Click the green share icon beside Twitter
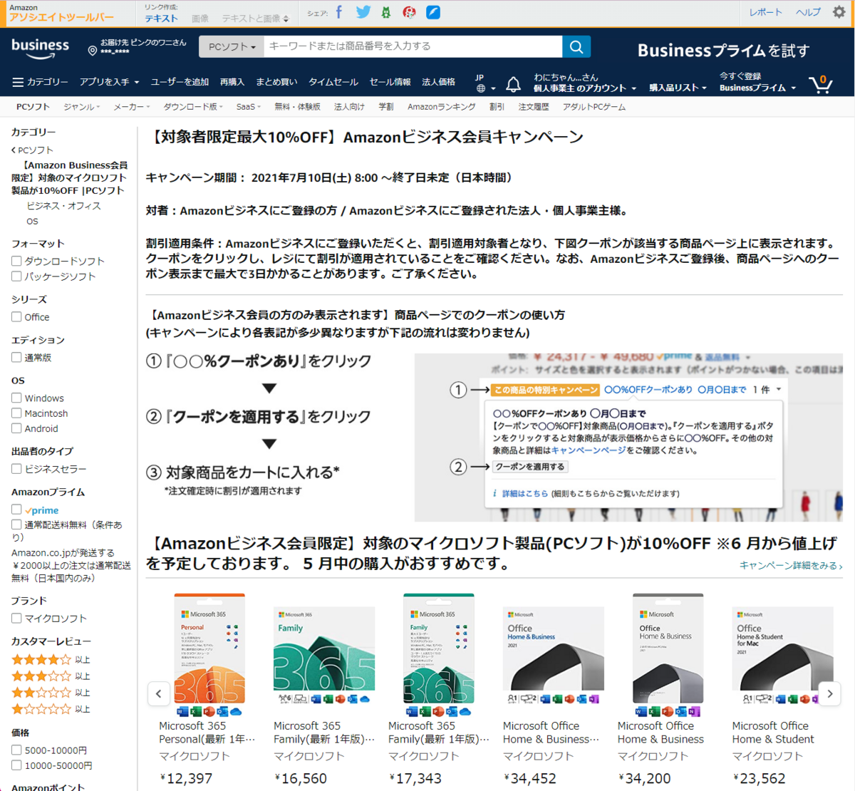 pyautogui.click(x=386, y=13)
